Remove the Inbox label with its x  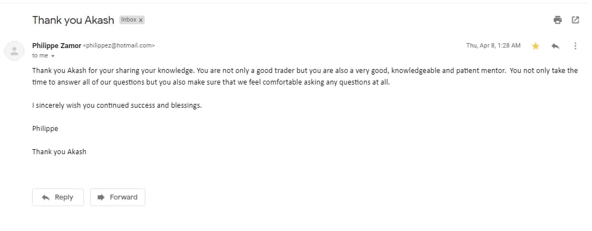(141, 20)
